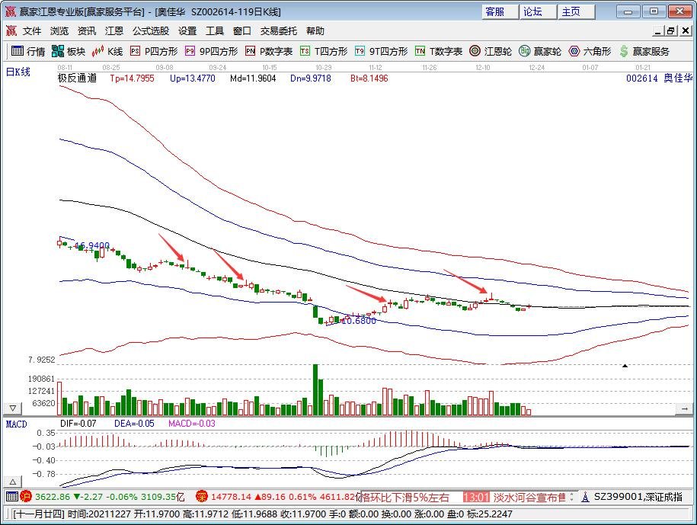Screen dimensions: 697x525
Task: Select the Tp=14.7955 value
Action: pos(132,78)
